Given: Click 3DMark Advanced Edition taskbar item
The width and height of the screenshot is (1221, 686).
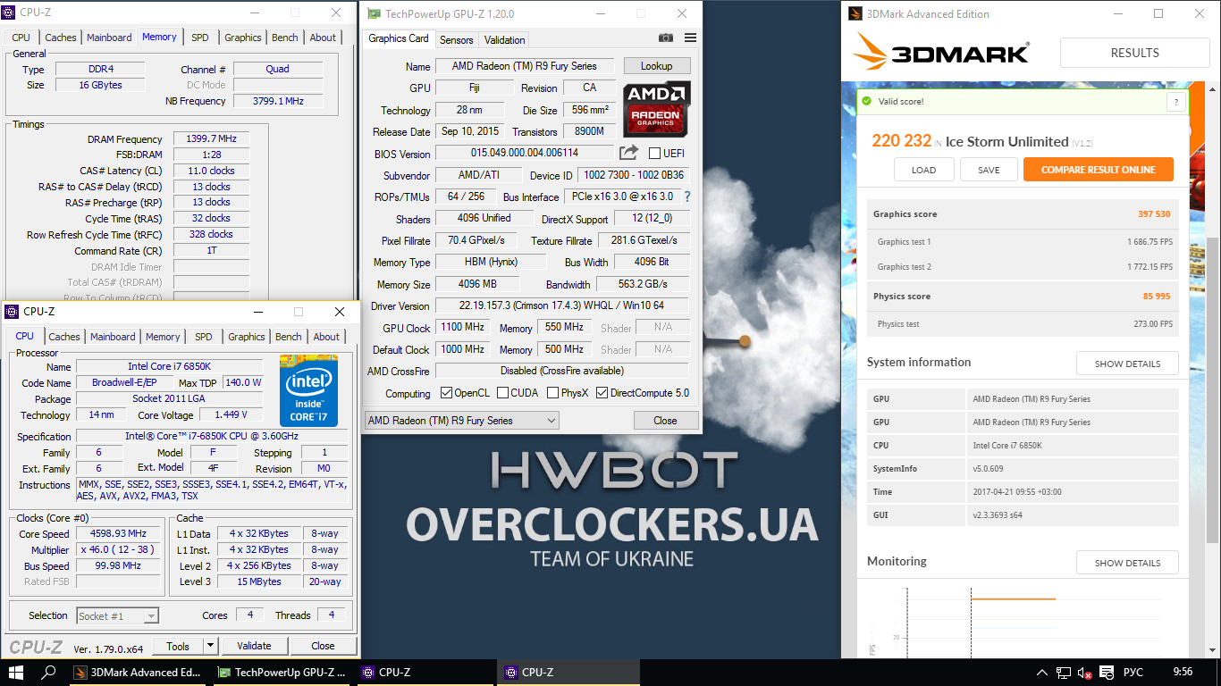Looking at the screenshot, I should point(139,673).
